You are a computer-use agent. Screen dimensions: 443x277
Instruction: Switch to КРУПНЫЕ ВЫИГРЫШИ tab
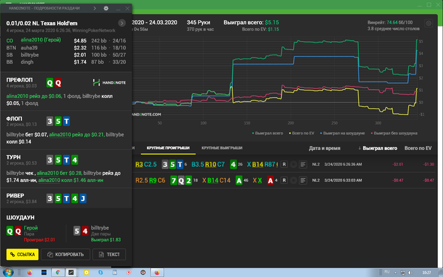pos(221,148)
